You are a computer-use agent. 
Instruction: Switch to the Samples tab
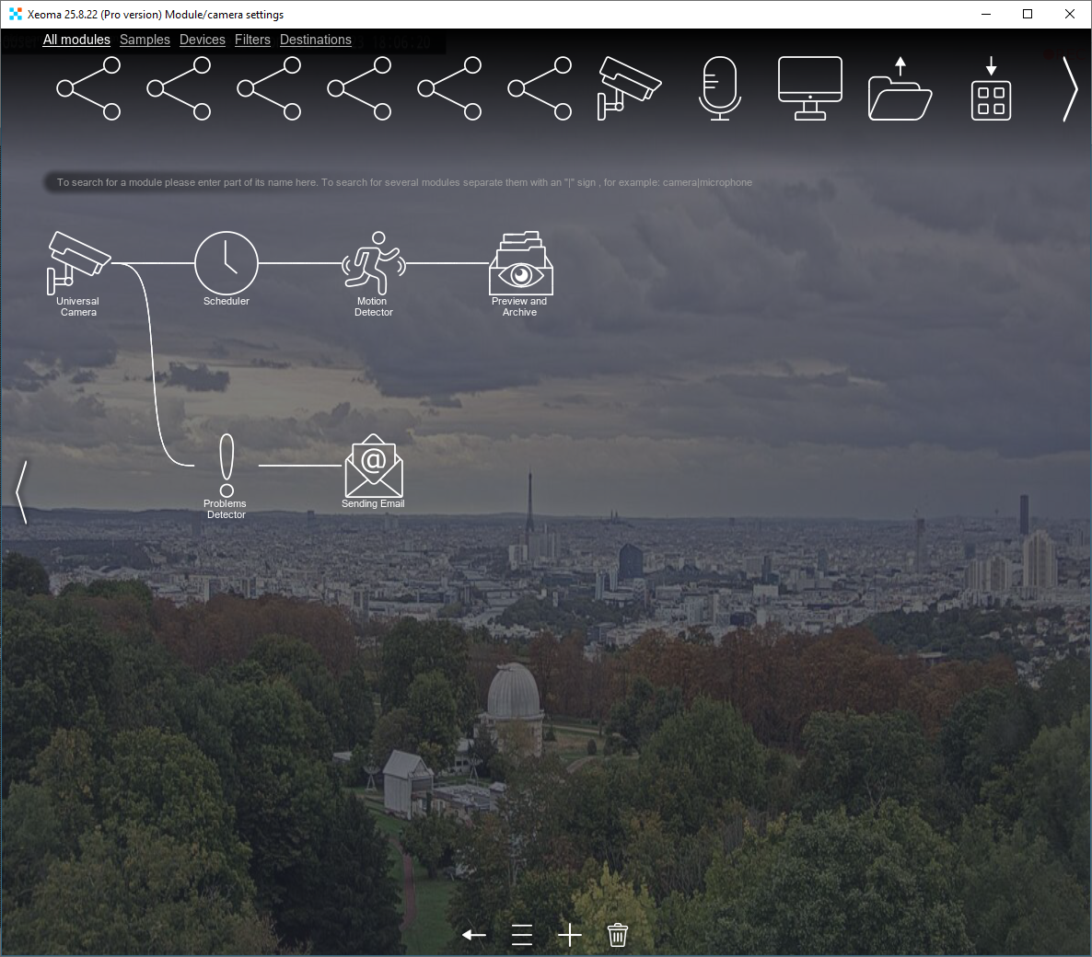tap(145, 40)
